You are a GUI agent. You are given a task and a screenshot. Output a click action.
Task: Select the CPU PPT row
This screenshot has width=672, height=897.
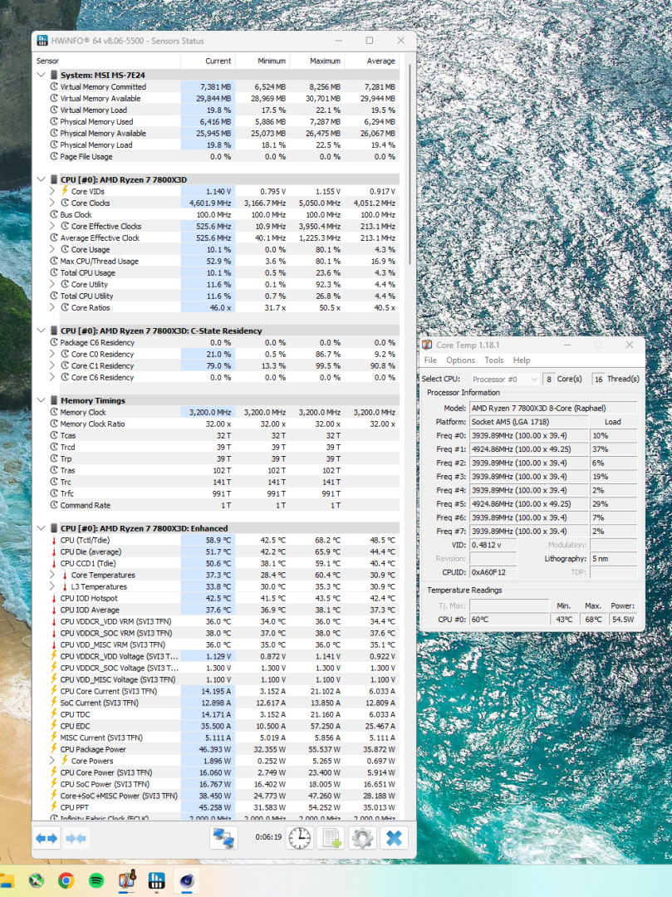[x=223, y=807]
